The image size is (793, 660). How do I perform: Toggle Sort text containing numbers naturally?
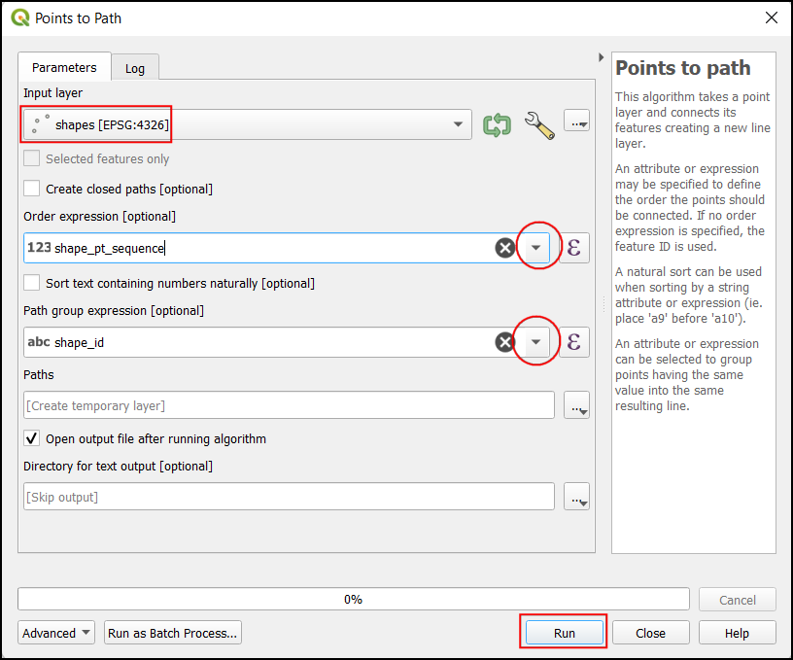tap(32, 283)
